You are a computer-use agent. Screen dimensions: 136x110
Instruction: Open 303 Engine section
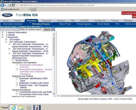pyautogui.click(x=15, y=39)
